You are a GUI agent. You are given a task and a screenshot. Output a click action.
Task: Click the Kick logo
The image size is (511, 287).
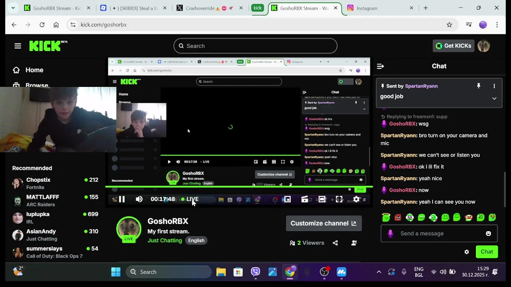(48, 46)
